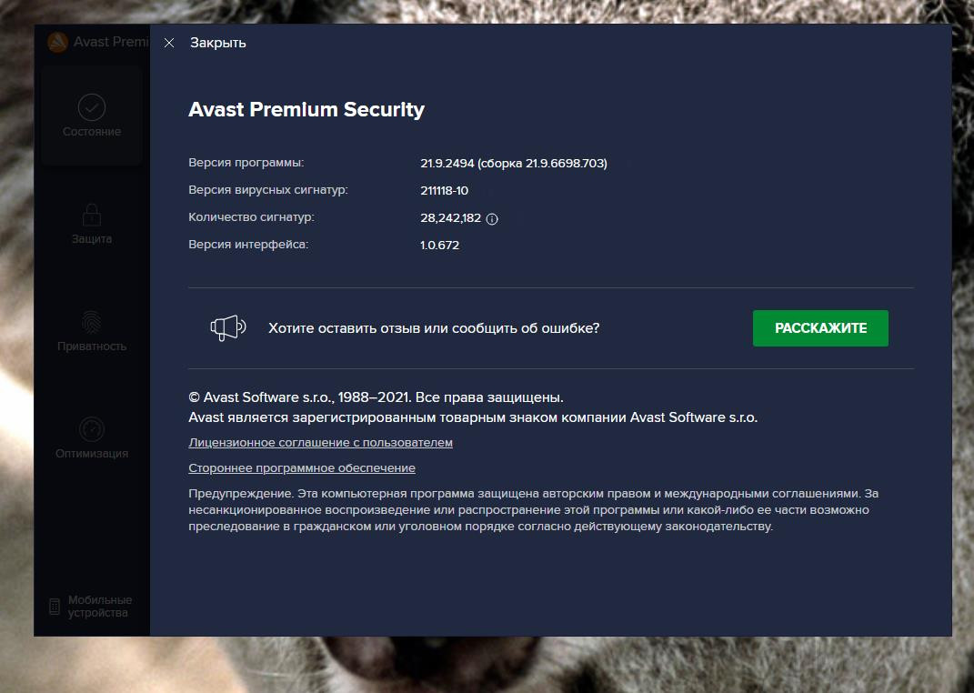Click the "Avast Premium Security" heading
Screen dimensions: 974x693
(x=306, y=110)
